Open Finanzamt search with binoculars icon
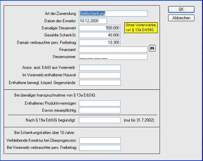 (152, 48)
